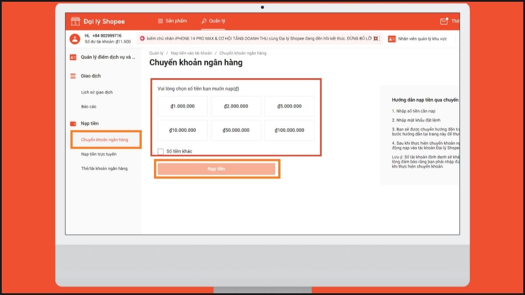The width and height of the screenshot is (525, 295).
Task: Click the Số dư tài khoản balance text
Action: click(x=108, y=42)
